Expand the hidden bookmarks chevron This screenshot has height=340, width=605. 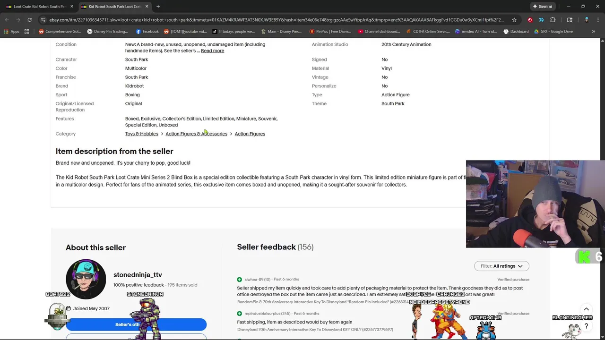593,32
